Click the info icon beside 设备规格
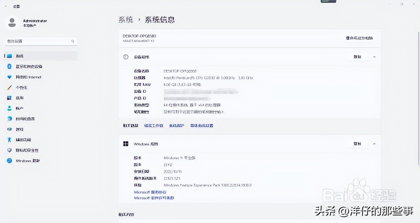Screen dimensions: 420x223 pos(126,57)
